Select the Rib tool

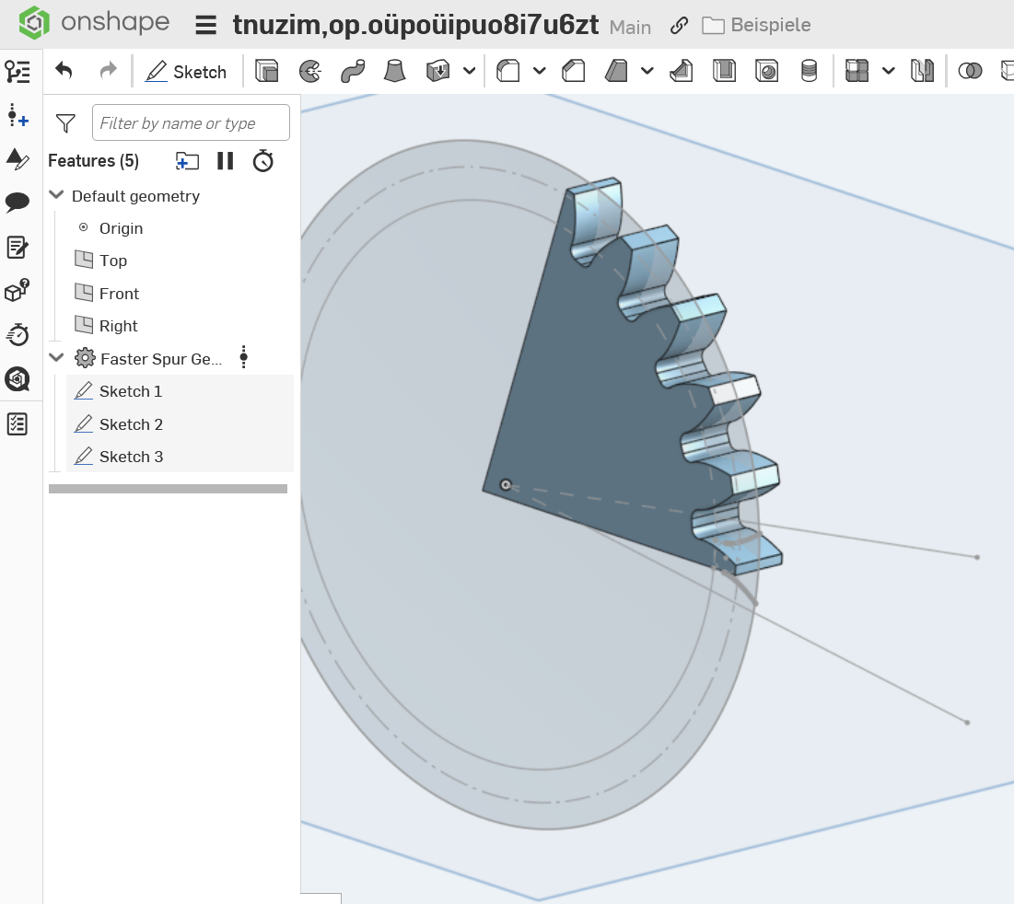(x=682, y=71)
